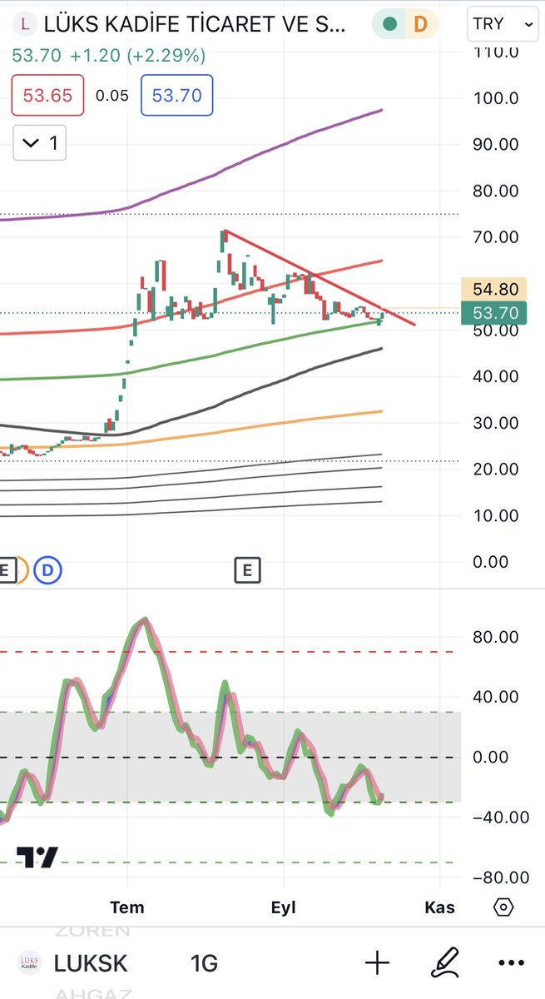Select the red descending trendline
The image size is (545, 999).
point(320,277)
